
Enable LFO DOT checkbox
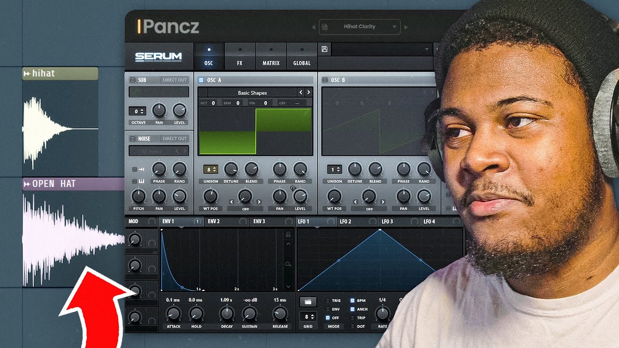[352, 326]
